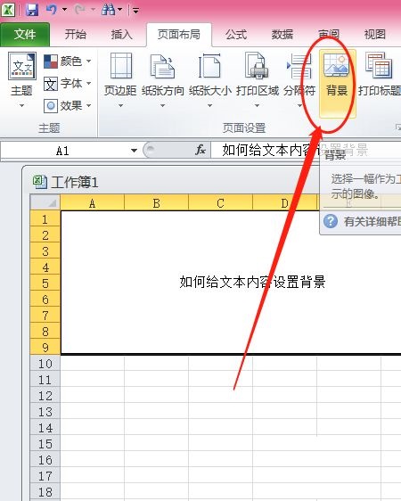Viewport: 401px width, 501px height.
Task: Switch to the 公式 (Formulas) tab
Action: coord(236,34)
